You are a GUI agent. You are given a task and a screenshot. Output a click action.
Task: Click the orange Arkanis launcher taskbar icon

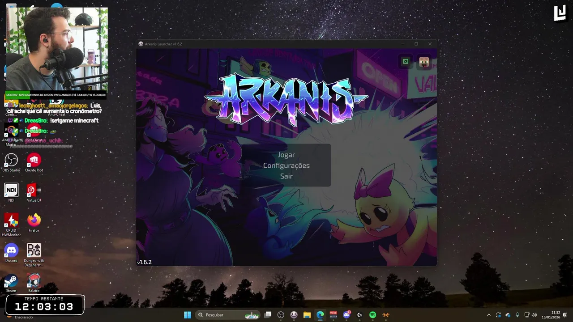pos(386,315)
